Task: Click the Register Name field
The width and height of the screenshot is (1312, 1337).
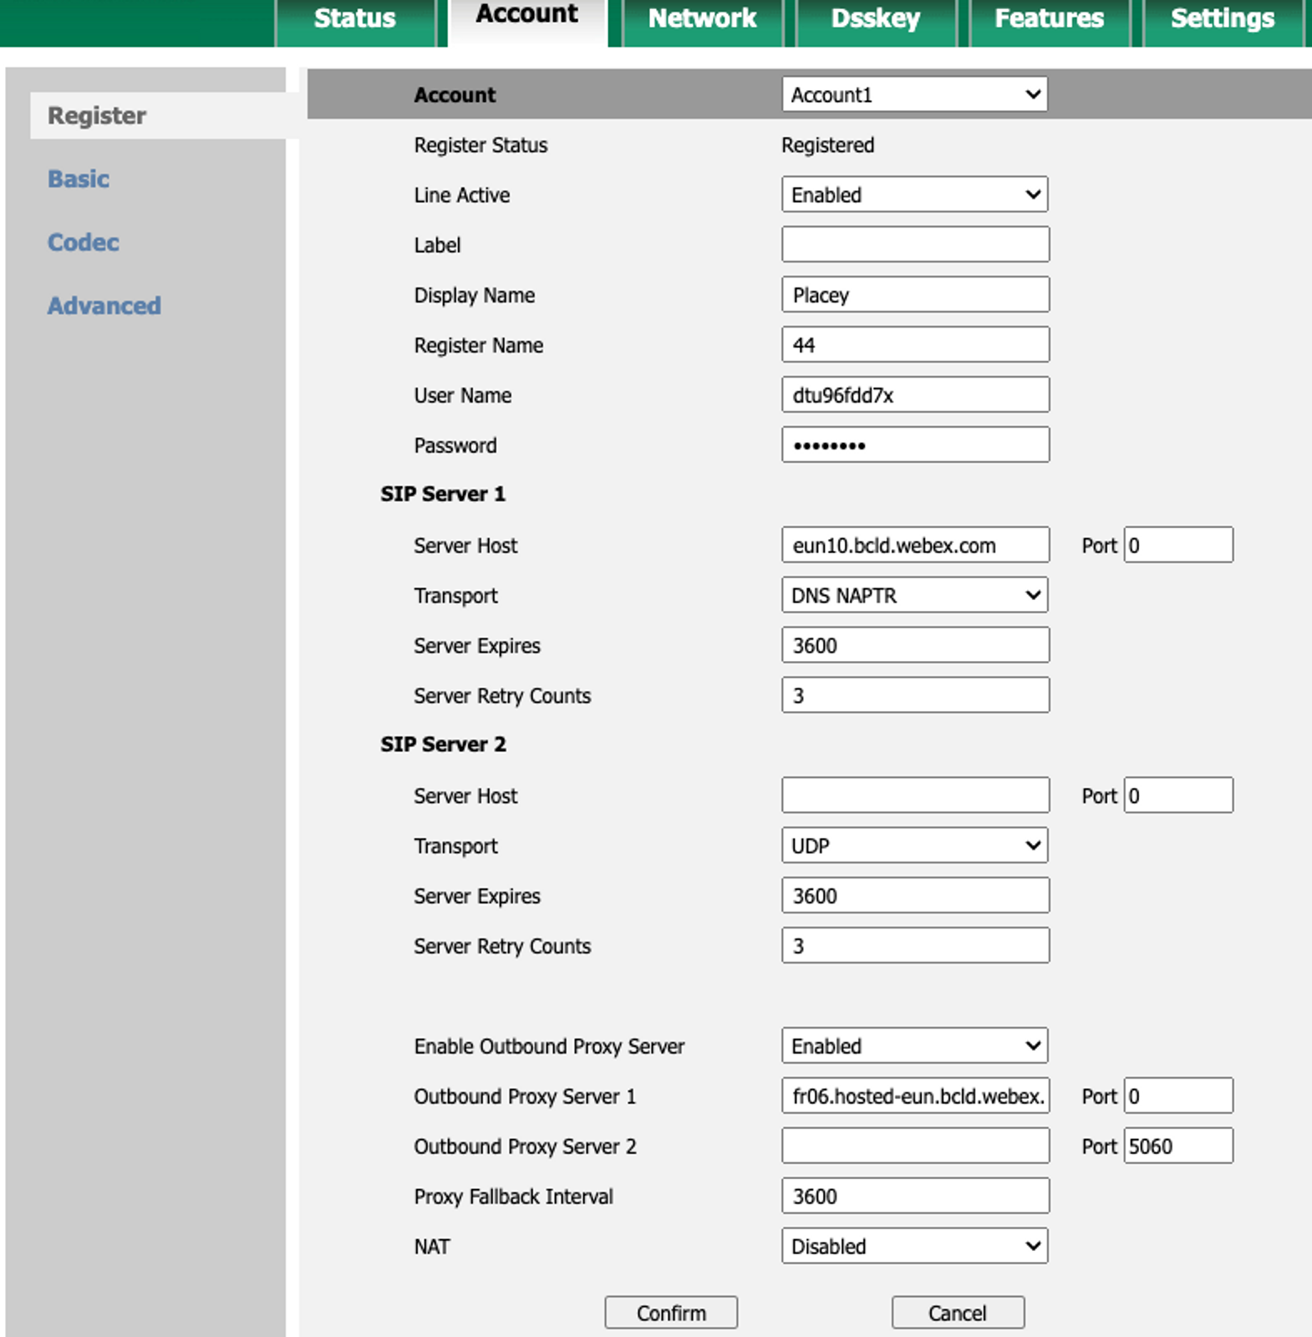Action: click(x=916, y=345)
